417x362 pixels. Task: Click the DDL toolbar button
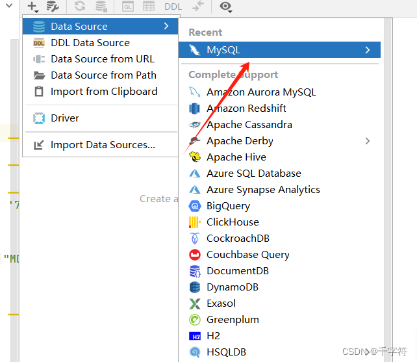point(173,6)
